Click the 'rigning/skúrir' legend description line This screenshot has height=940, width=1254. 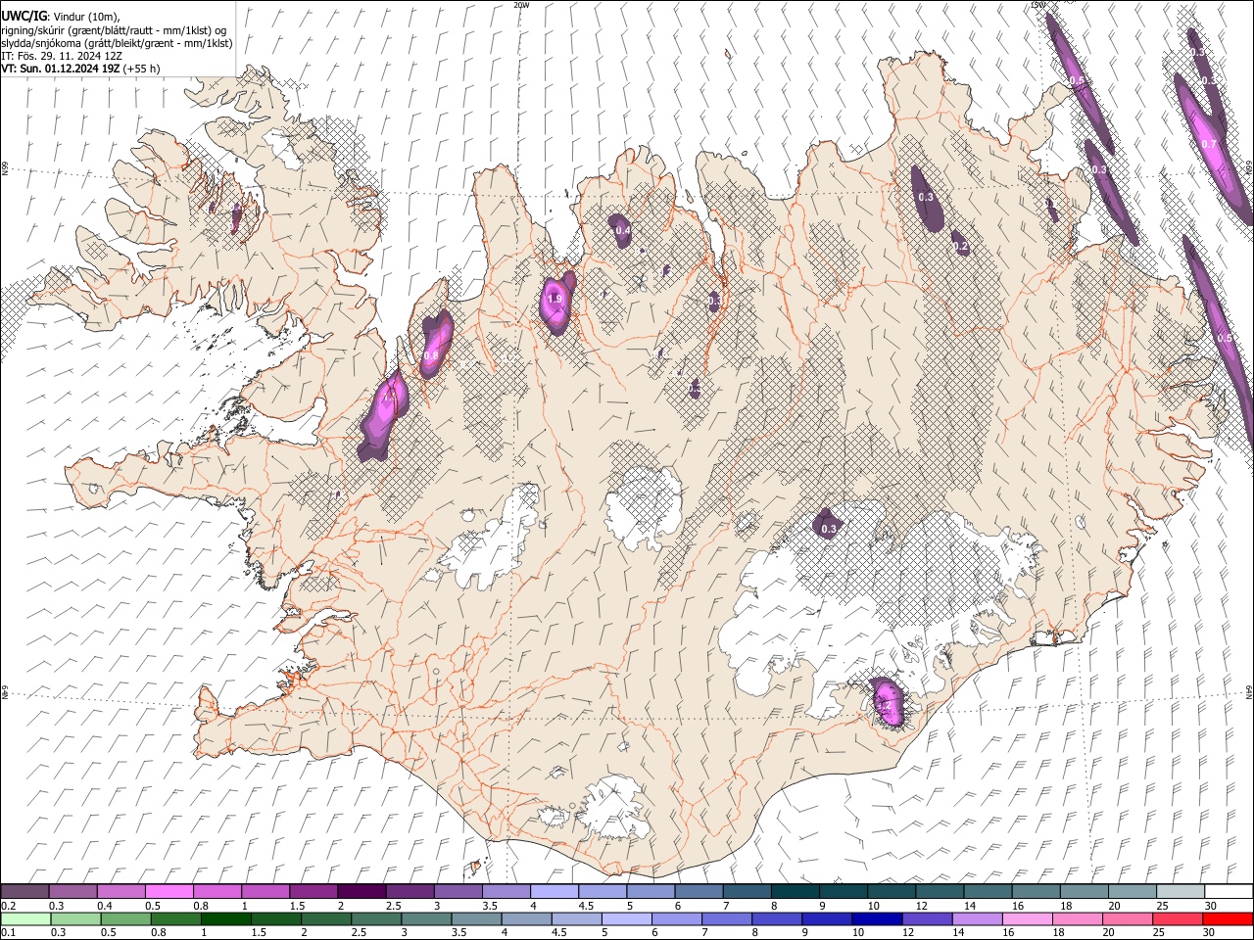(x=114, y=29)
